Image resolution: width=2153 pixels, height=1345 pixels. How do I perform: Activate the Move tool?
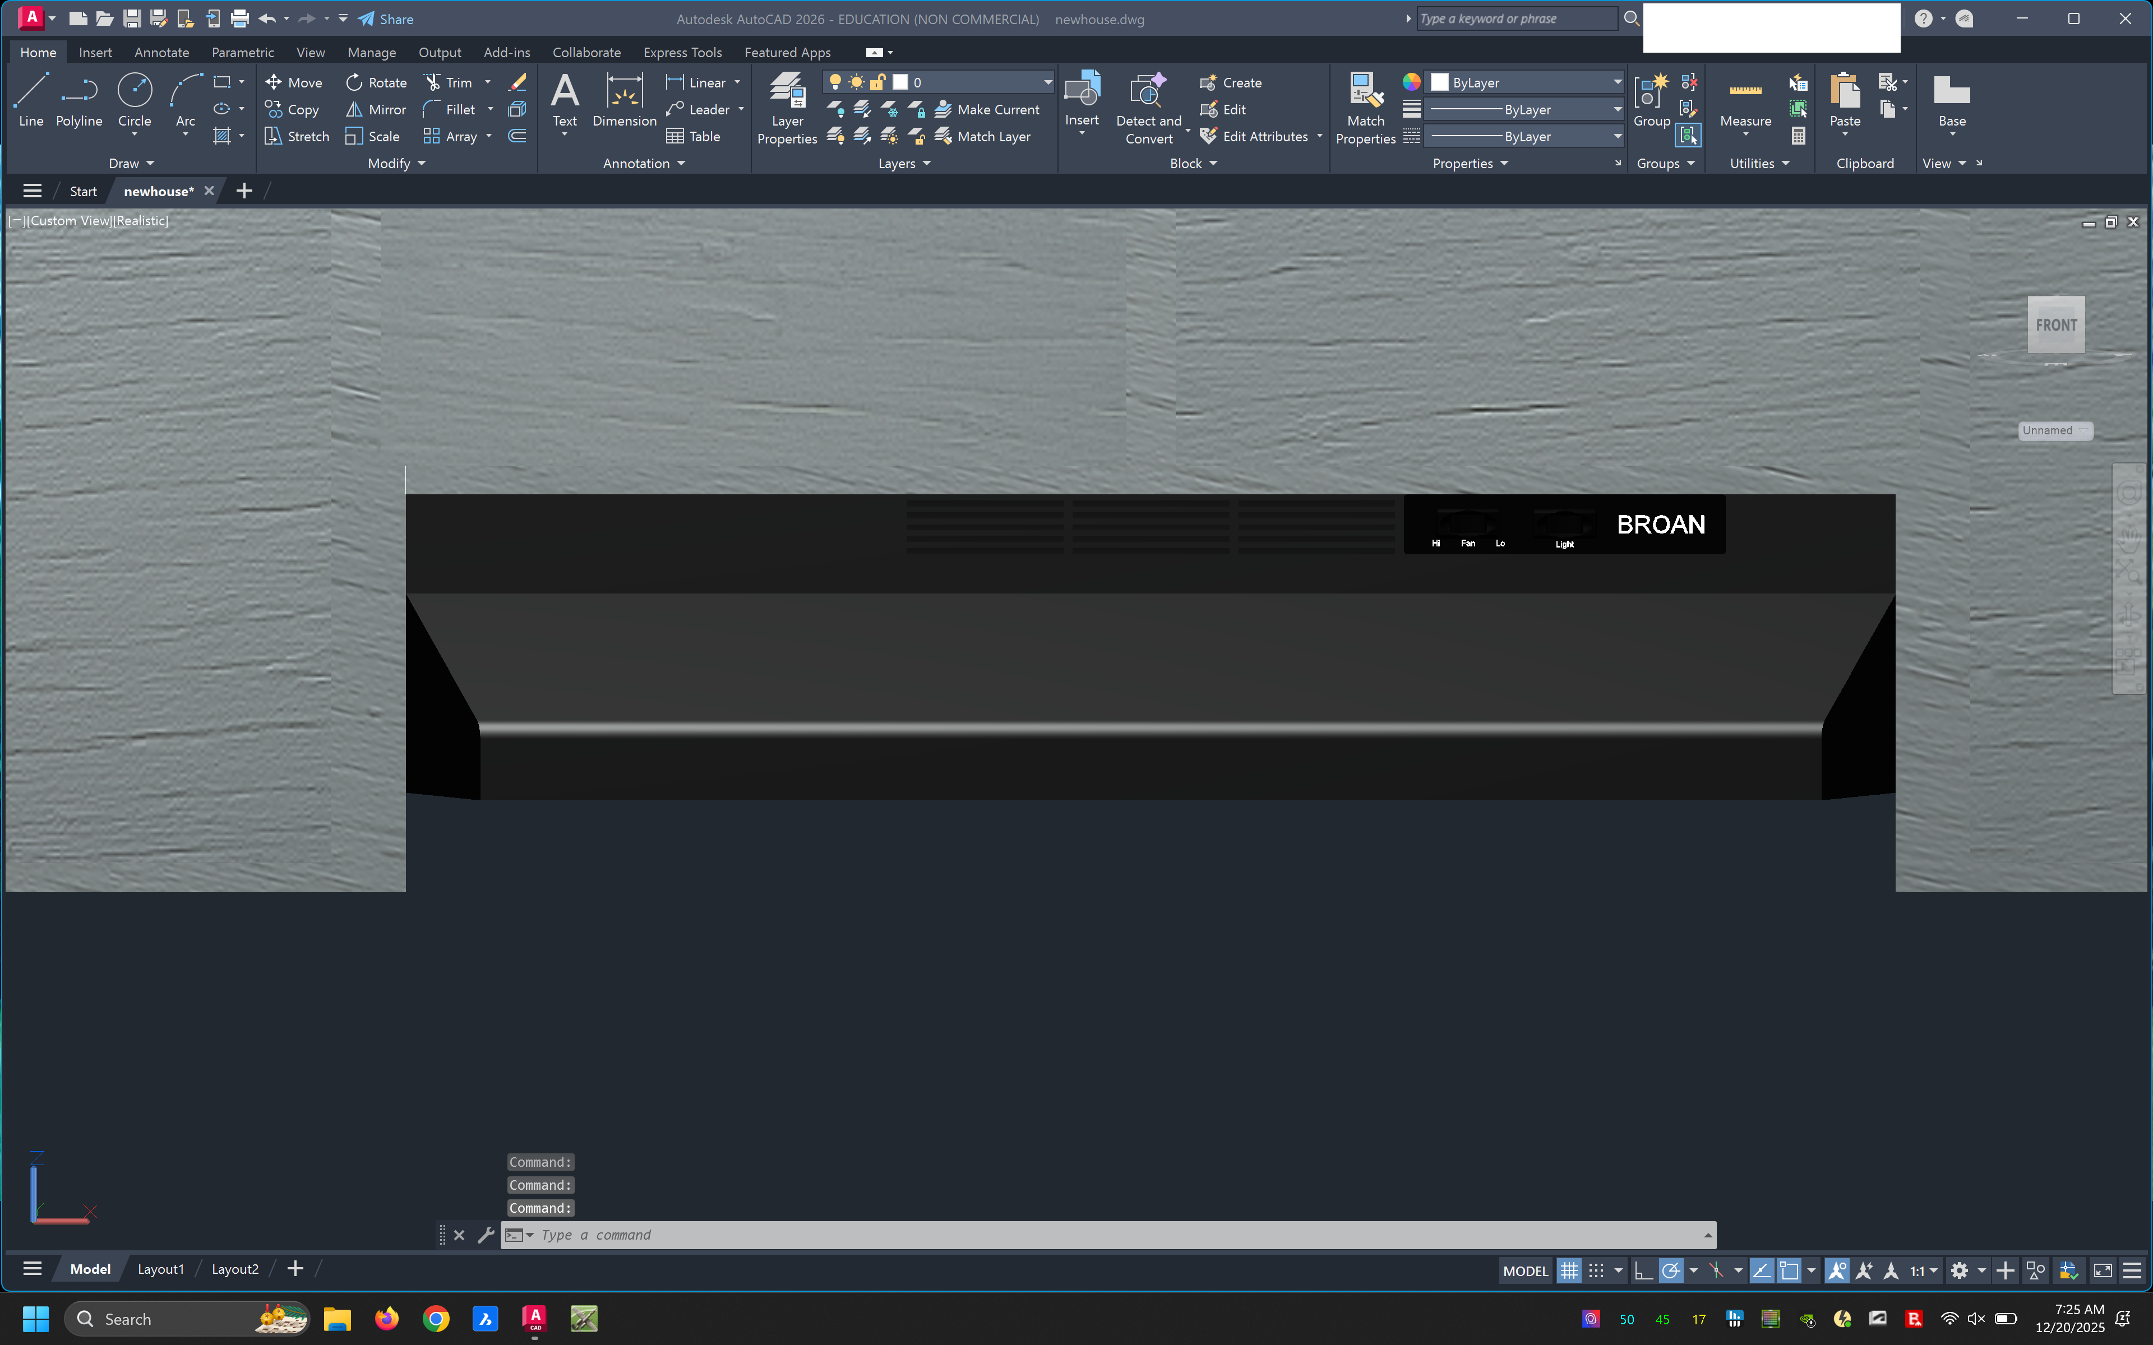[x=294, y=82]
